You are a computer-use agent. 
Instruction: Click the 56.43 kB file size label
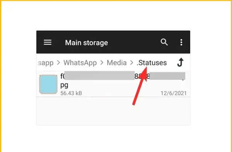[x=71, y=93]
